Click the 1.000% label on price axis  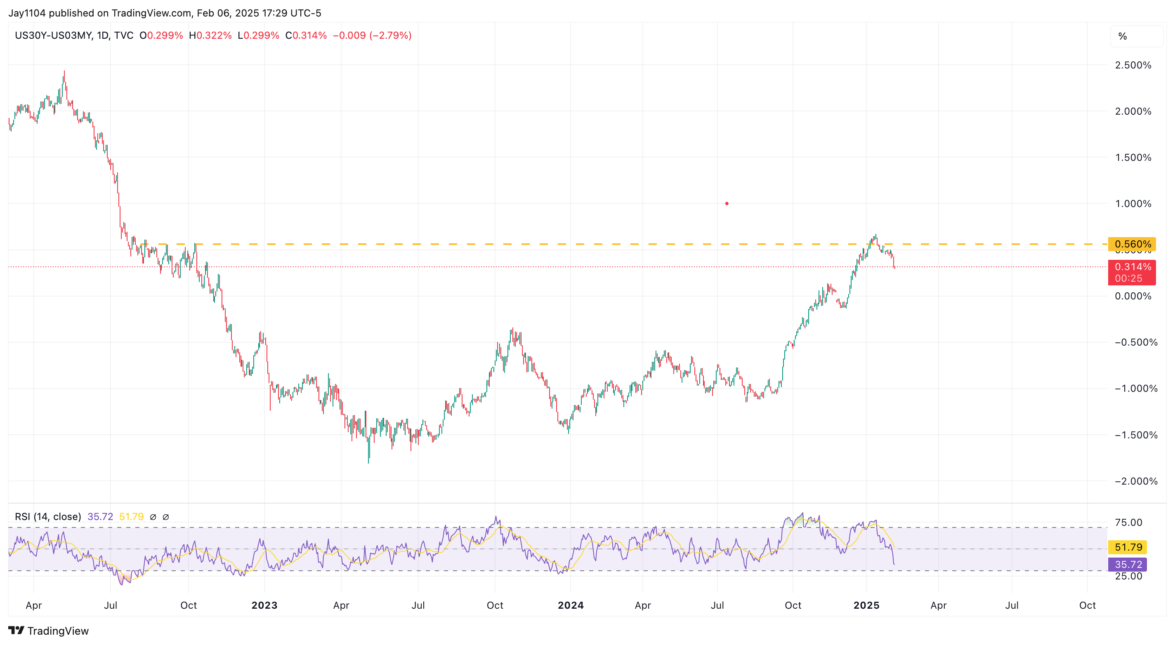pos(1133,204)
